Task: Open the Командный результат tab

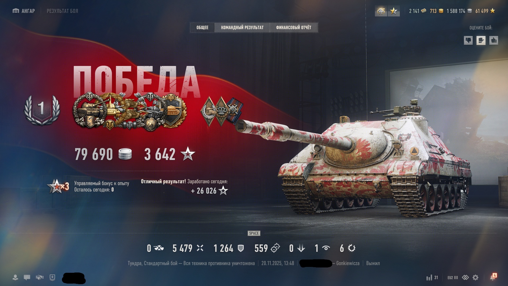Action: tap(242, 28)
